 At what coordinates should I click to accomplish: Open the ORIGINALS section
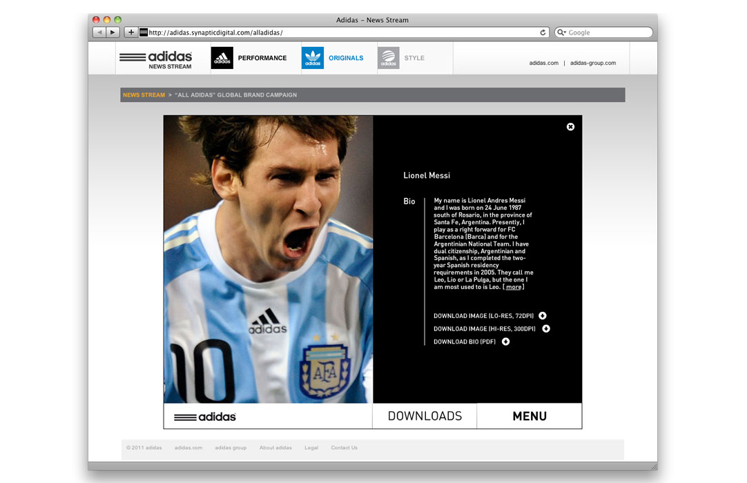[x=346, y=58]
